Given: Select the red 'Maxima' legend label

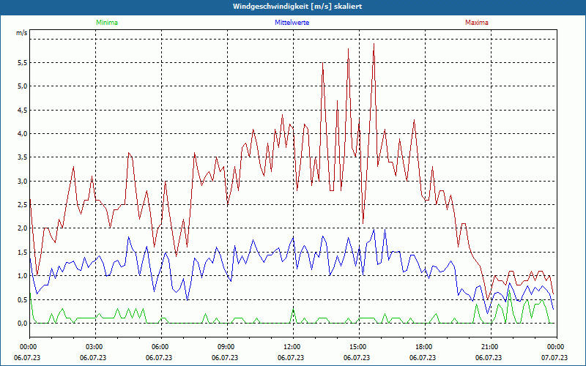Looking at the screenshot, I should [477, 23].
